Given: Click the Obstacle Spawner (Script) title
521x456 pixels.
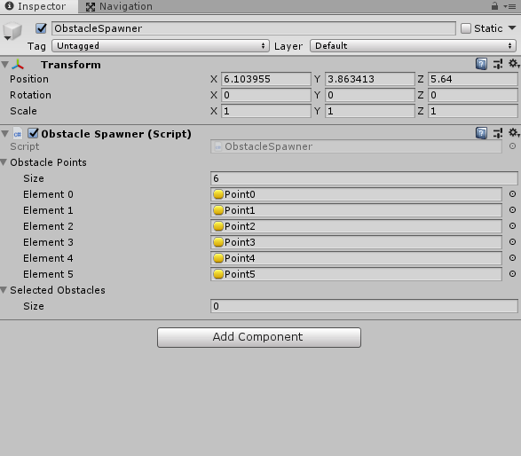Looking at the screenshot, I should coord(116,134).
